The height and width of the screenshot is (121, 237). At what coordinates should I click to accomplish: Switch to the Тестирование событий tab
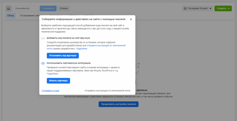pyautogui.click(x=32, y=15)
